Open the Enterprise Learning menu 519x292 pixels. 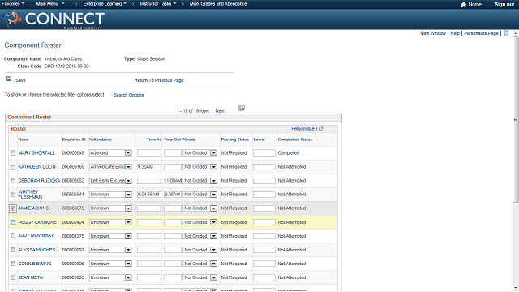[x=105, y=4]
